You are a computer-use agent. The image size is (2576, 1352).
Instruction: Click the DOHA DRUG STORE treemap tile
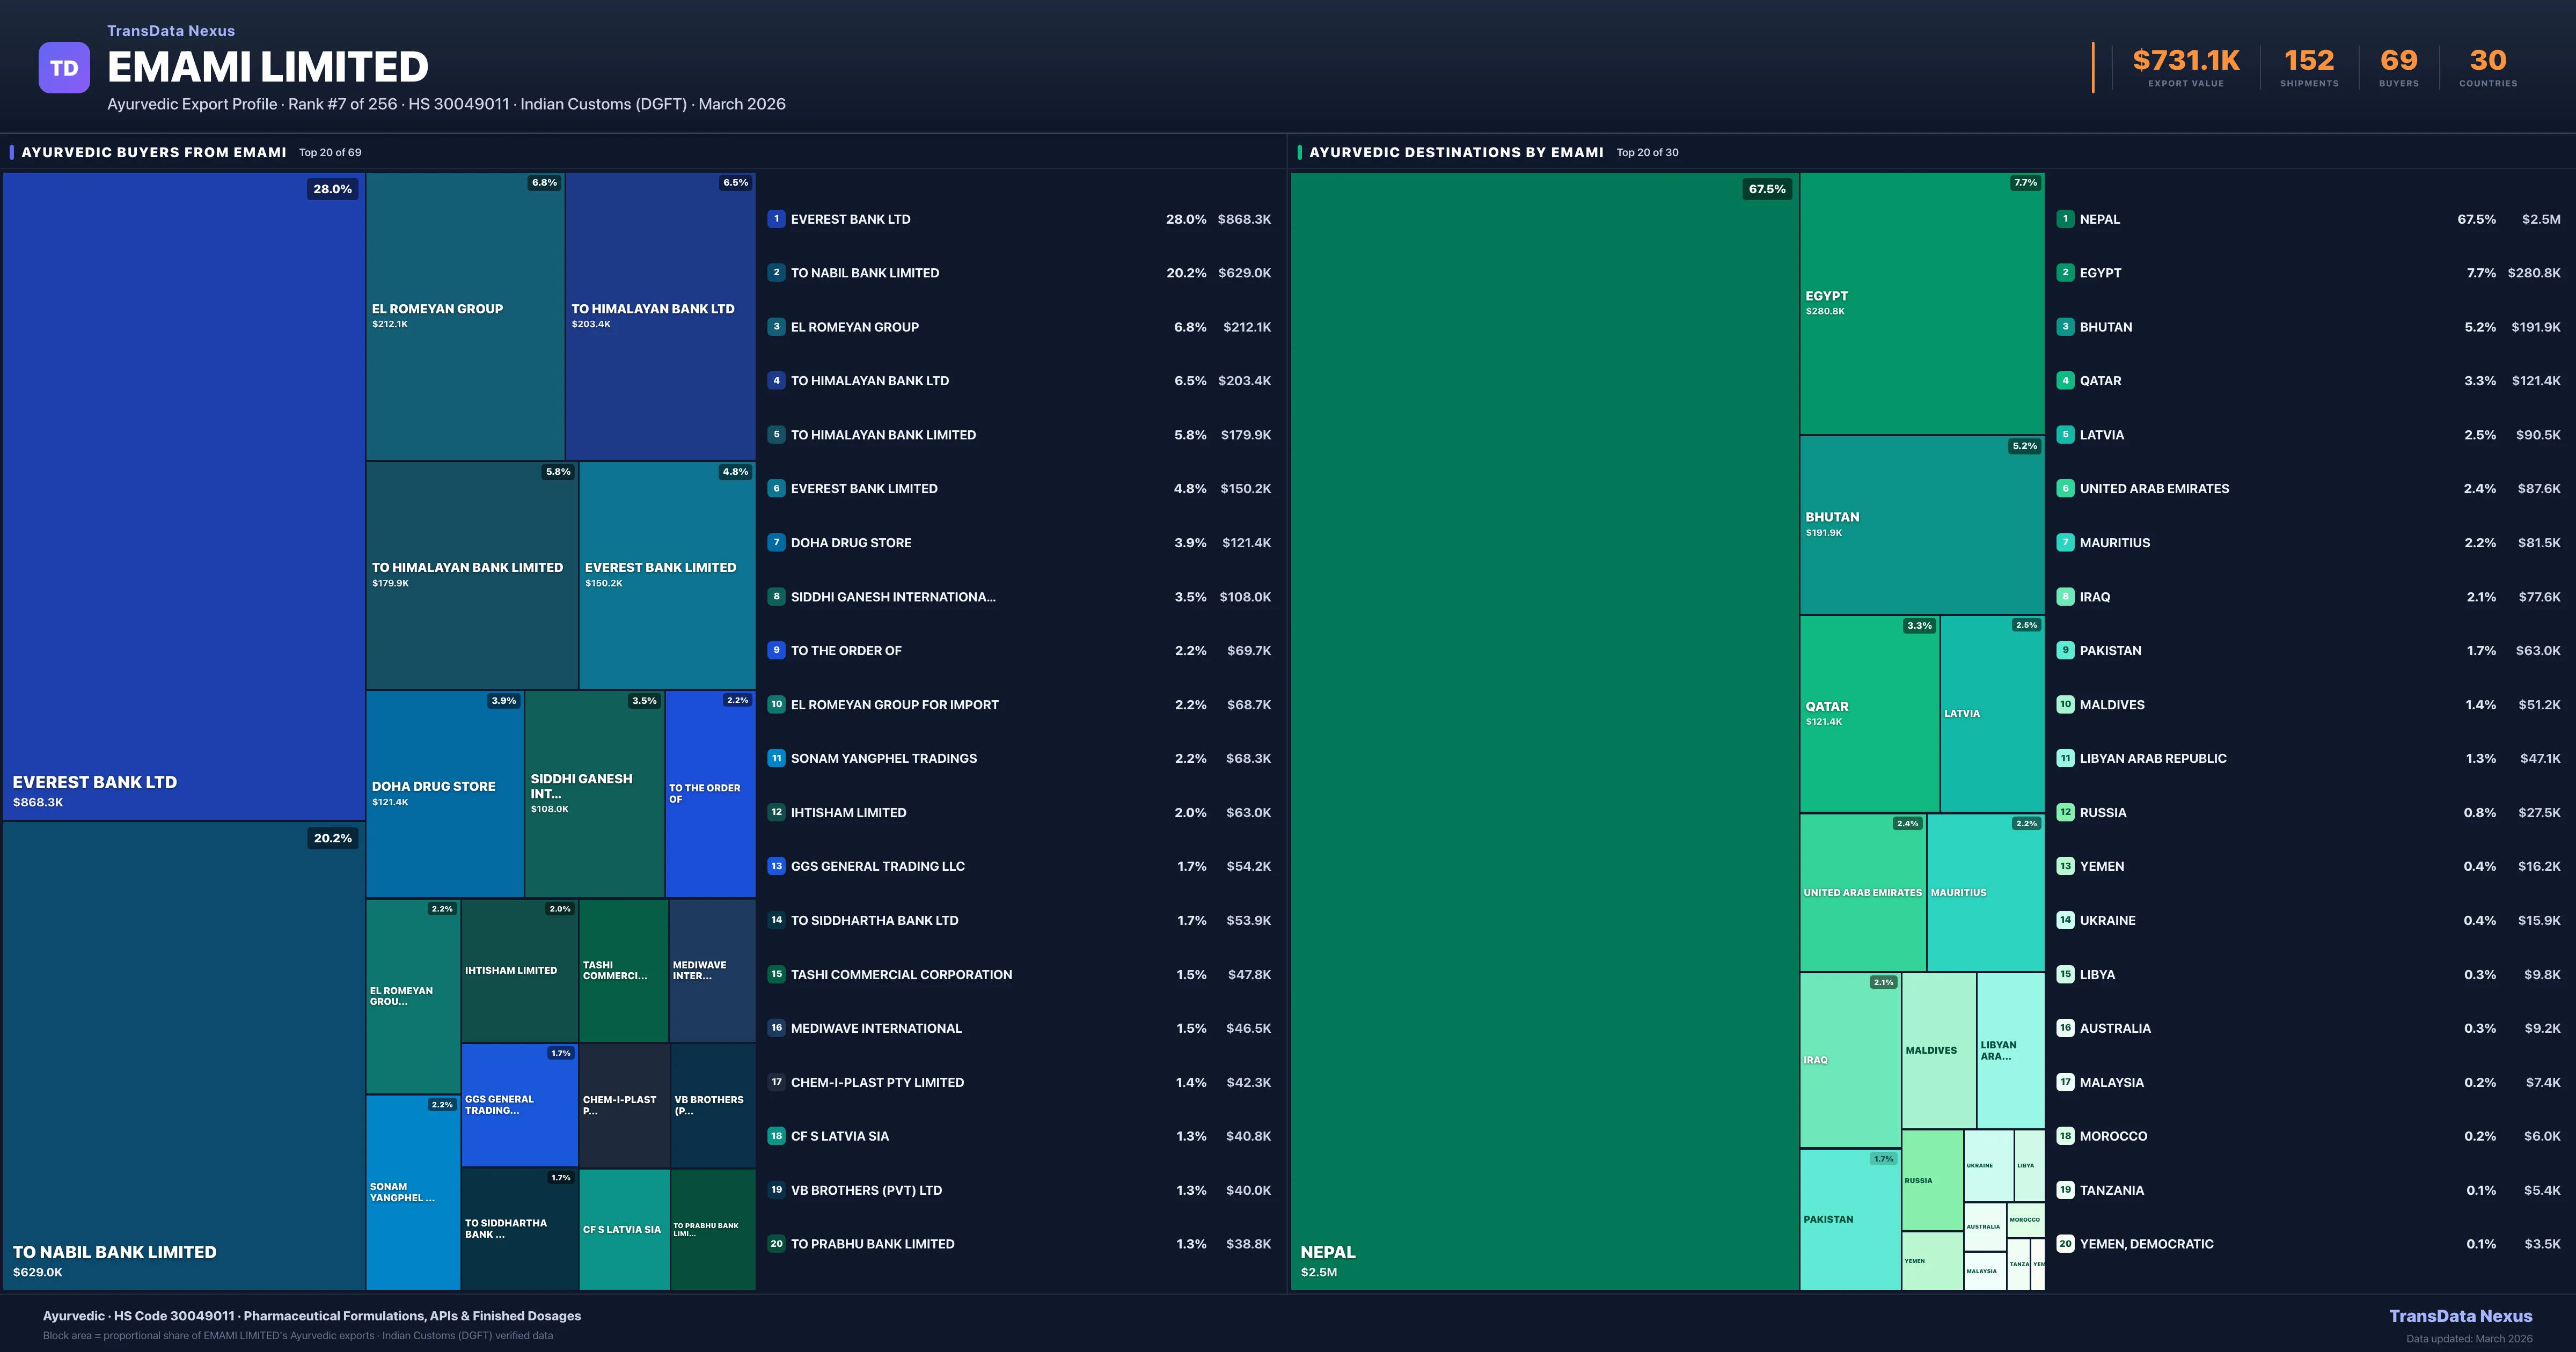tap(444, 793)
